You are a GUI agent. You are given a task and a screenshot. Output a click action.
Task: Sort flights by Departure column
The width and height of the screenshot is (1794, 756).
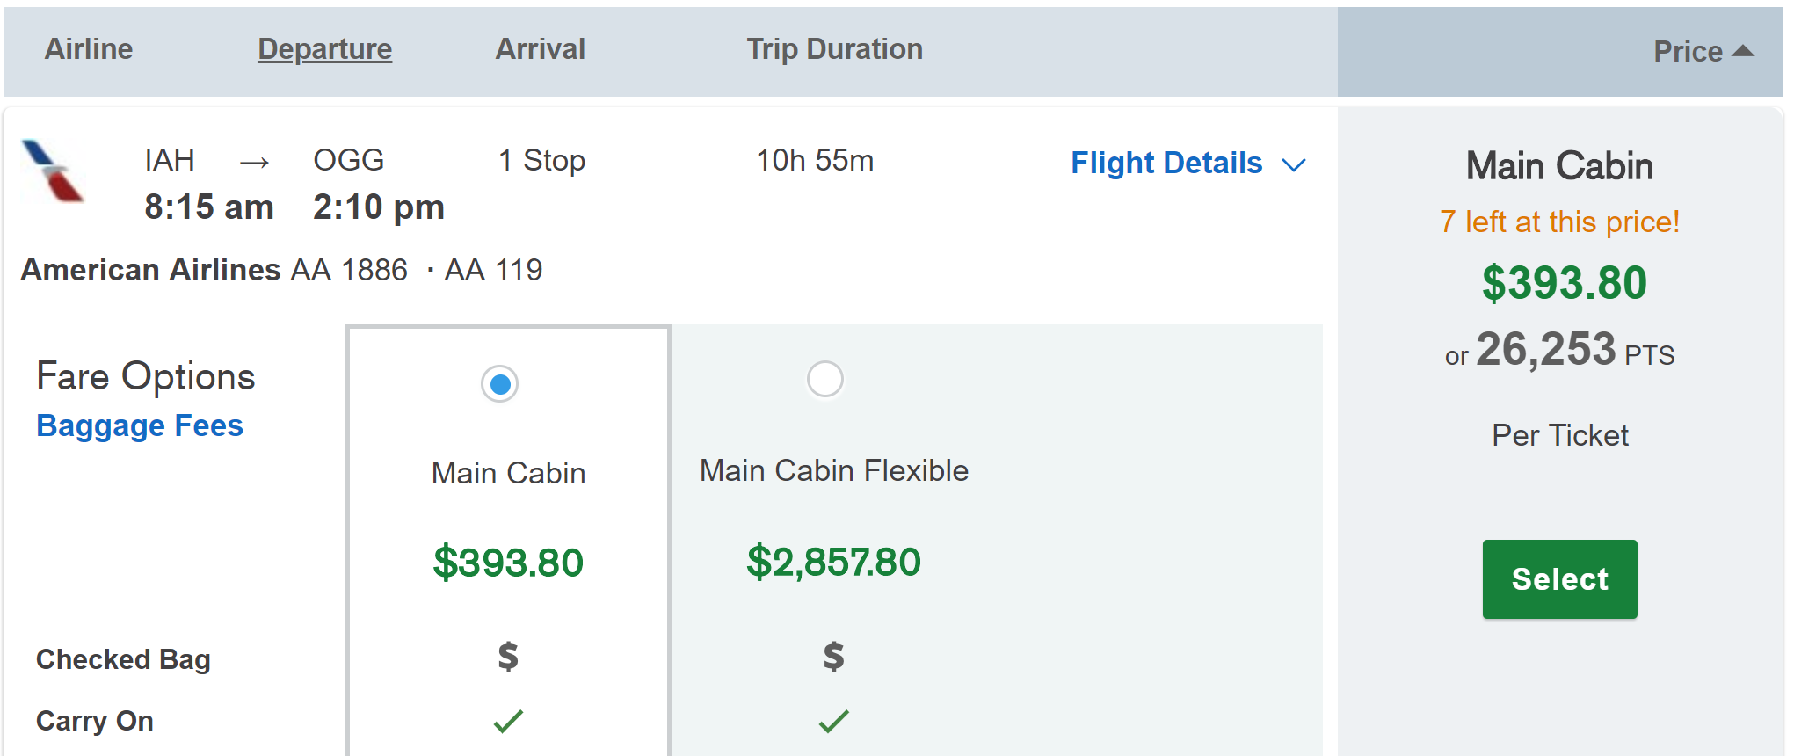click(x=324, y=49)
